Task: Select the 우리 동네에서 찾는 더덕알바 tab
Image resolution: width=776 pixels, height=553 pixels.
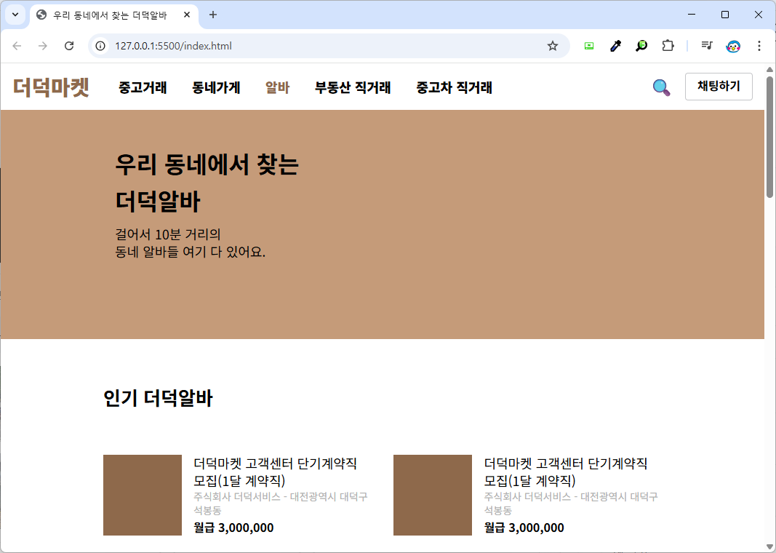Action: pos(110,15)
